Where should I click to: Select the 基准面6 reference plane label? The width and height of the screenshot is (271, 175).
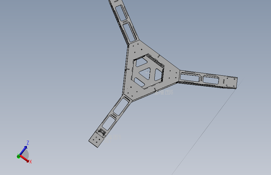coord(163,92)
